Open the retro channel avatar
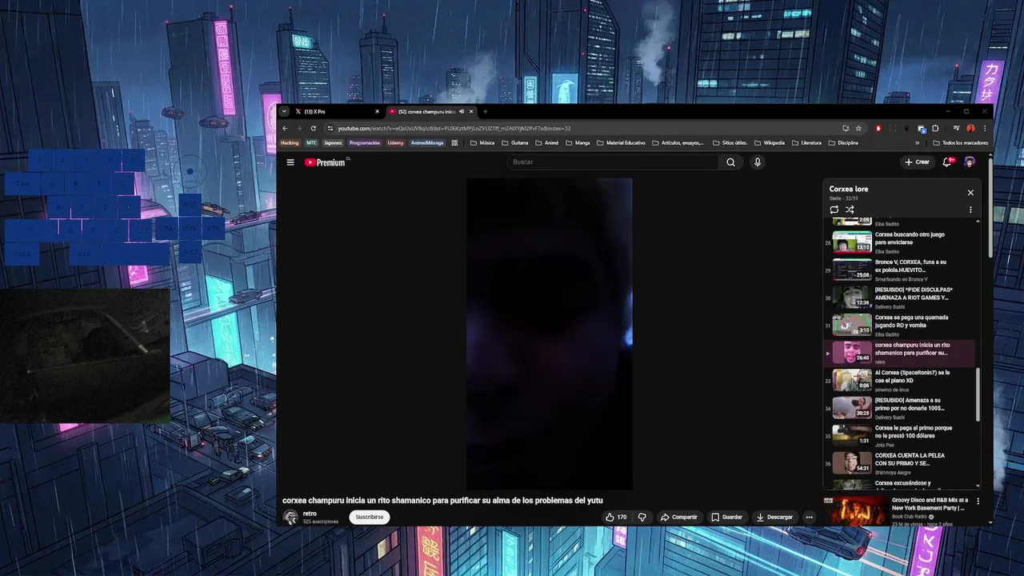 [290, 517]
